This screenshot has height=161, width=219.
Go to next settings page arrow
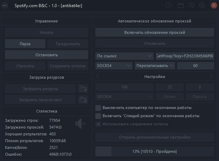click(x=211, y=77)
